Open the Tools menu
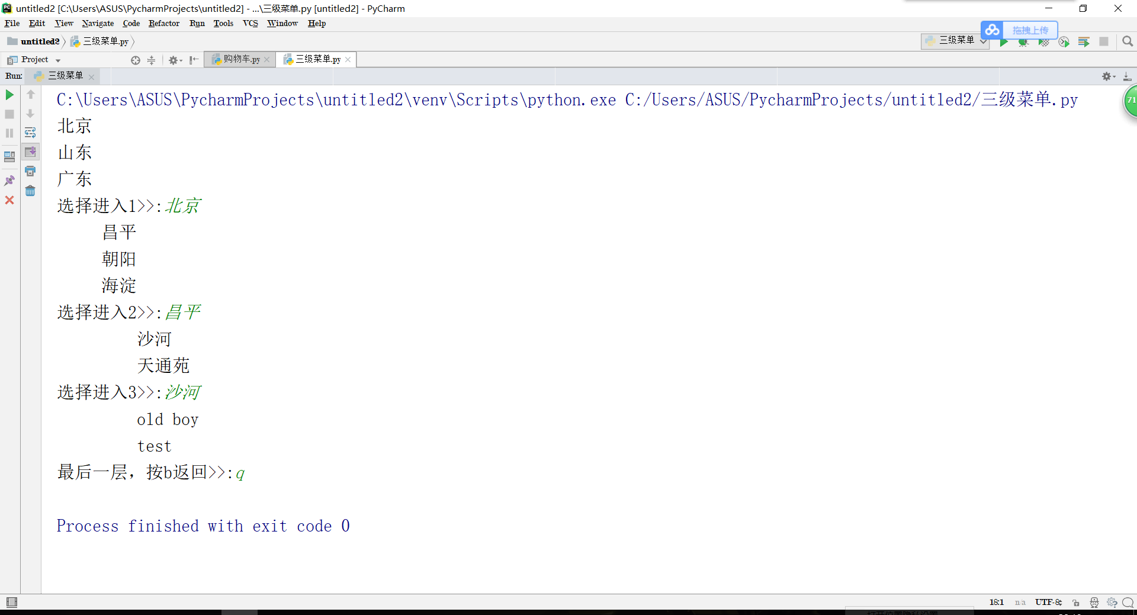1137x615 pixels. point(223,23)
